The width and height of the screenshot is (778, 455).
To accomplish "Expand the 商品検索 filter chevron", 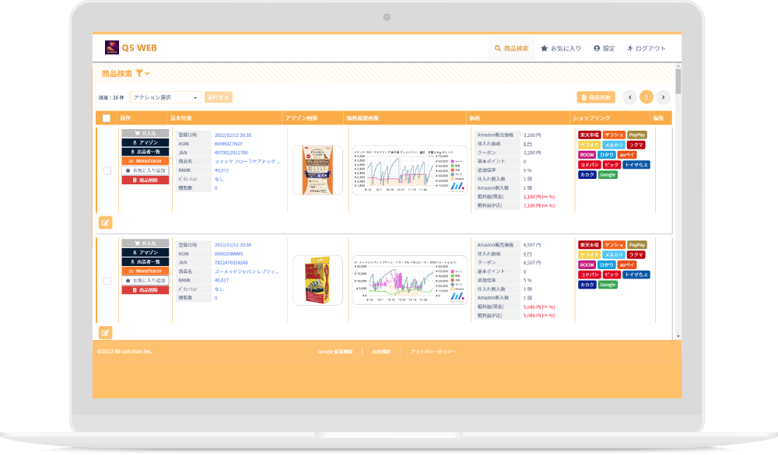I will pyautogui.click(x=147, y=73).
